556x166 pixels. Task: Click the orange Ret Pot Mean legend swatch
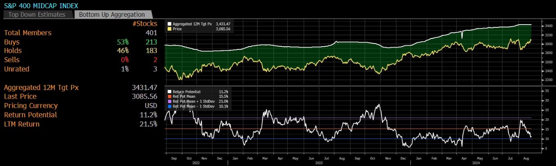tap(169, 96)
